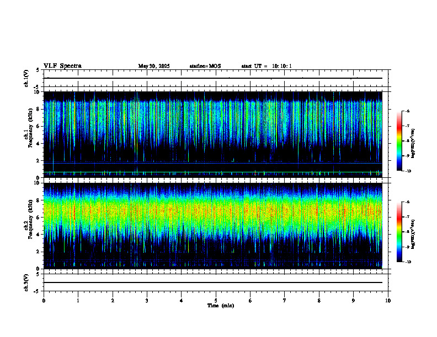This screenshot has height=337, width=437.
Task: Click the "Time (min)" x-axis label
Action: [x=221, y=306]
